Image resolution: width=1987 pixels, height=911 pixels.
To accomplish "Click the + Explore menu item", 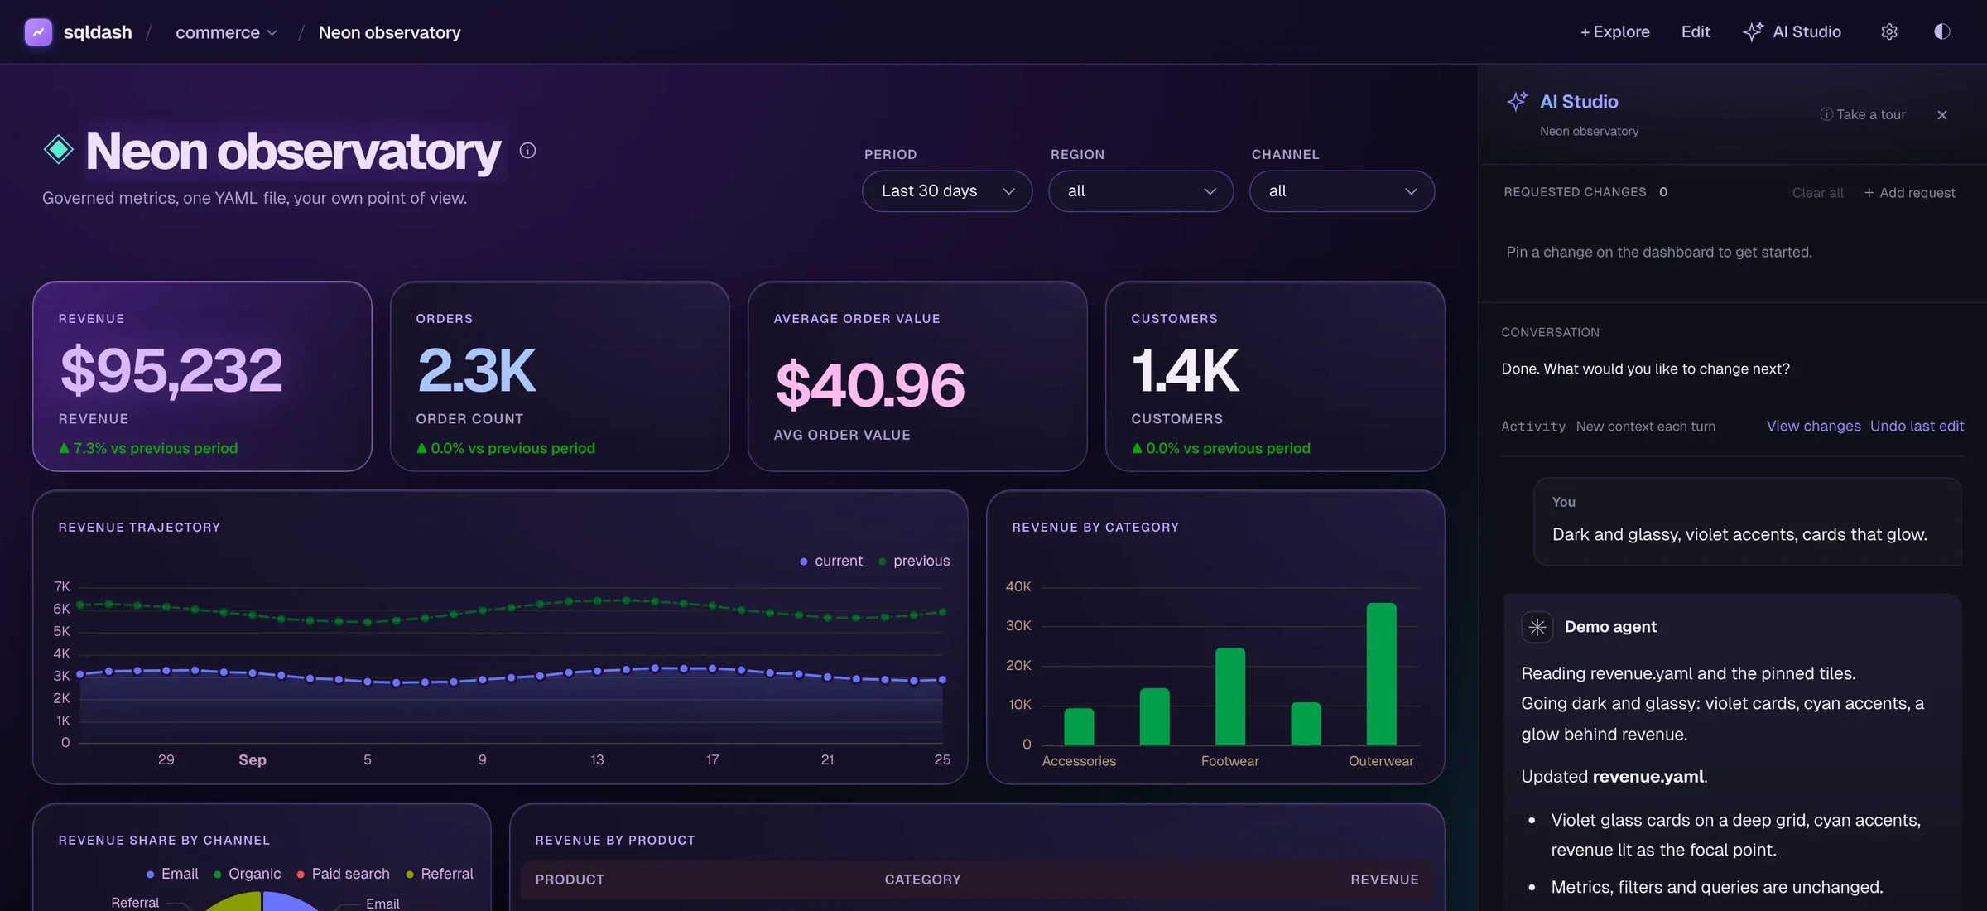I will [x=1614, y=32].
